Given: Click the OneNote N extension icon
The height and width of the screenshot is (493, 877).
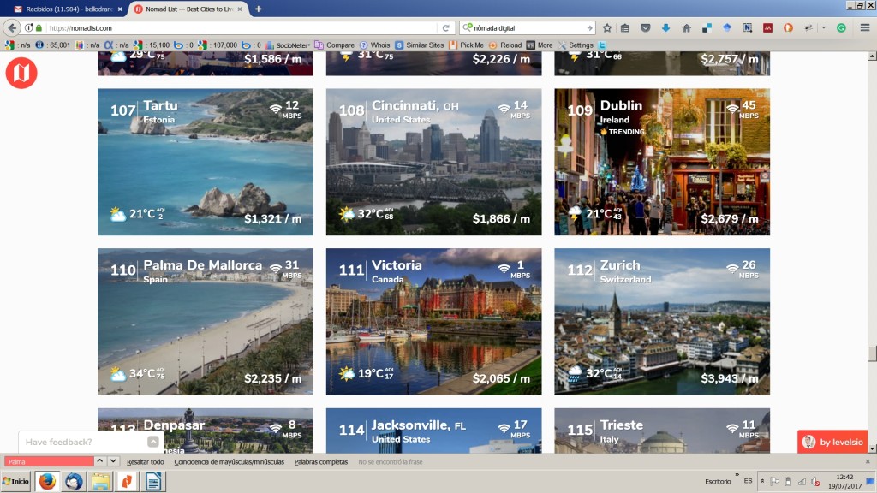Looking at the screenshot, I should pos(747,28).
